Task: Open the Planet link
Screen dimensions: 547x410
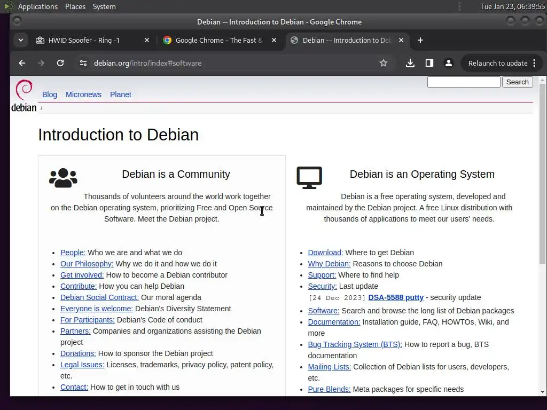Action: click(121, 94)
